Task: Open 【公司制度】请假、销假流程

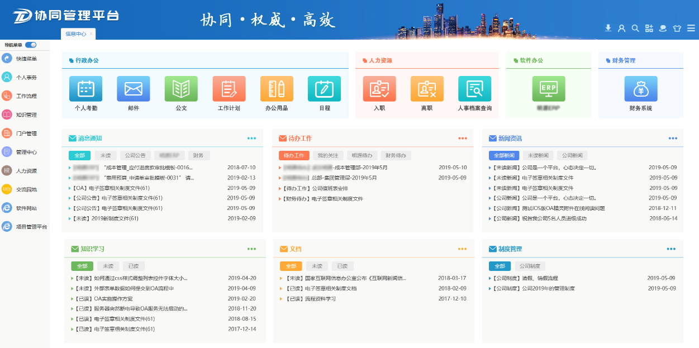Action: coord(526,278)
